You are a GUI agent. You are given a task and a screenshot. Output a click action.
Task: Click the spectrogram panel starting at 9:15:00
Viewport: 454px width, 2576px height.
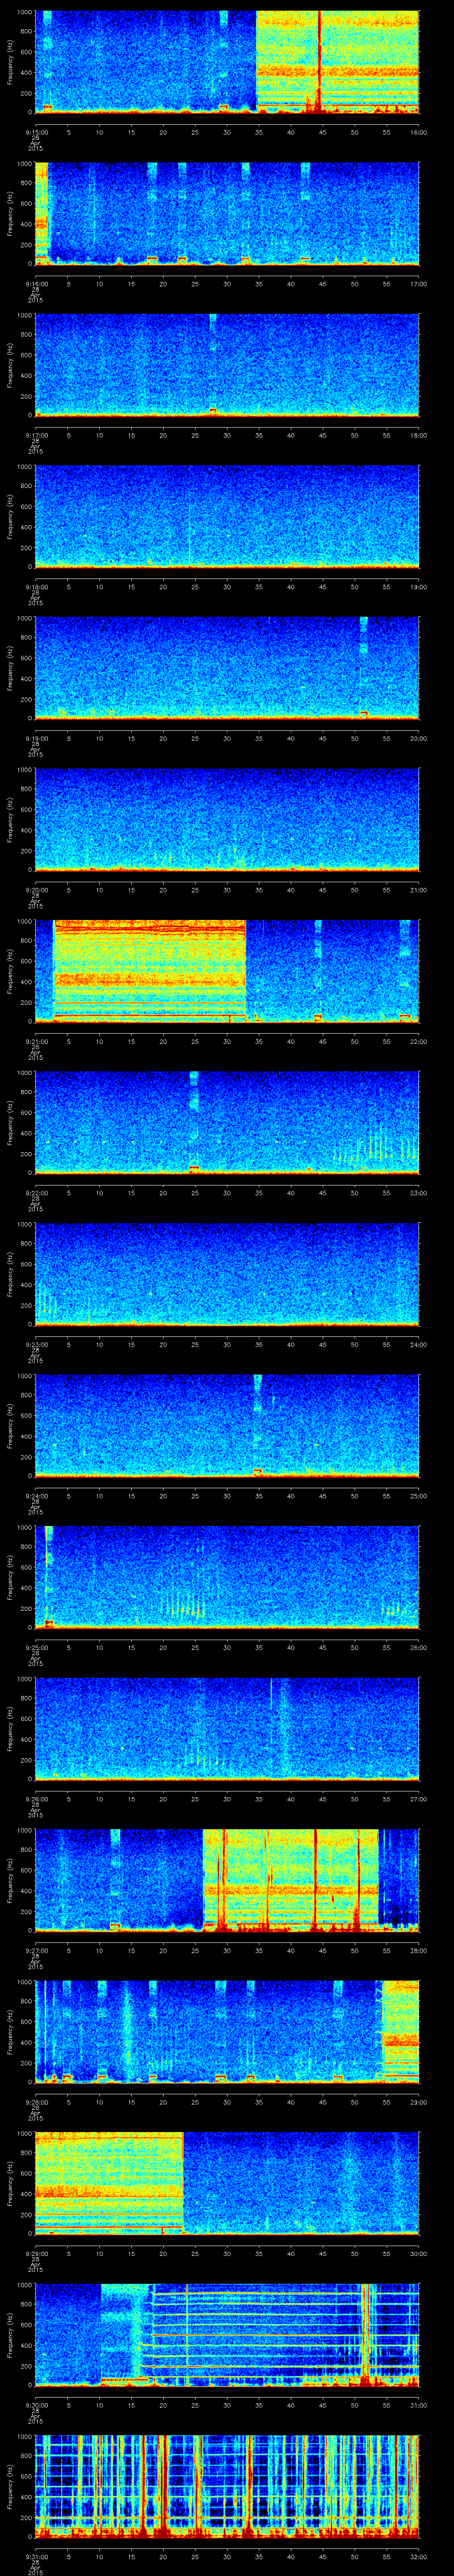coord(227,62)
